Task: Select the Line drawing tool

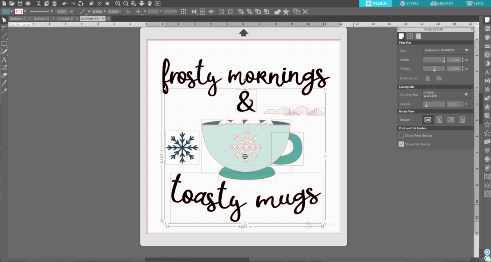Action: 4,36
